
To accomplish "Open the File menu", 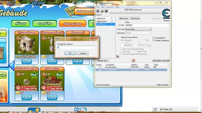I will (x=98, y=7).
